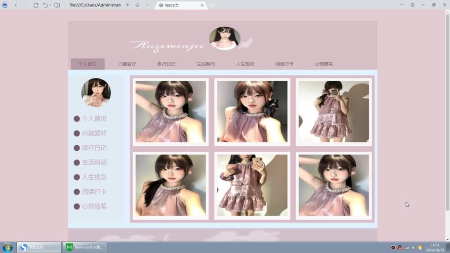Open the three-dots browser menu

click(x=402, y=5)
